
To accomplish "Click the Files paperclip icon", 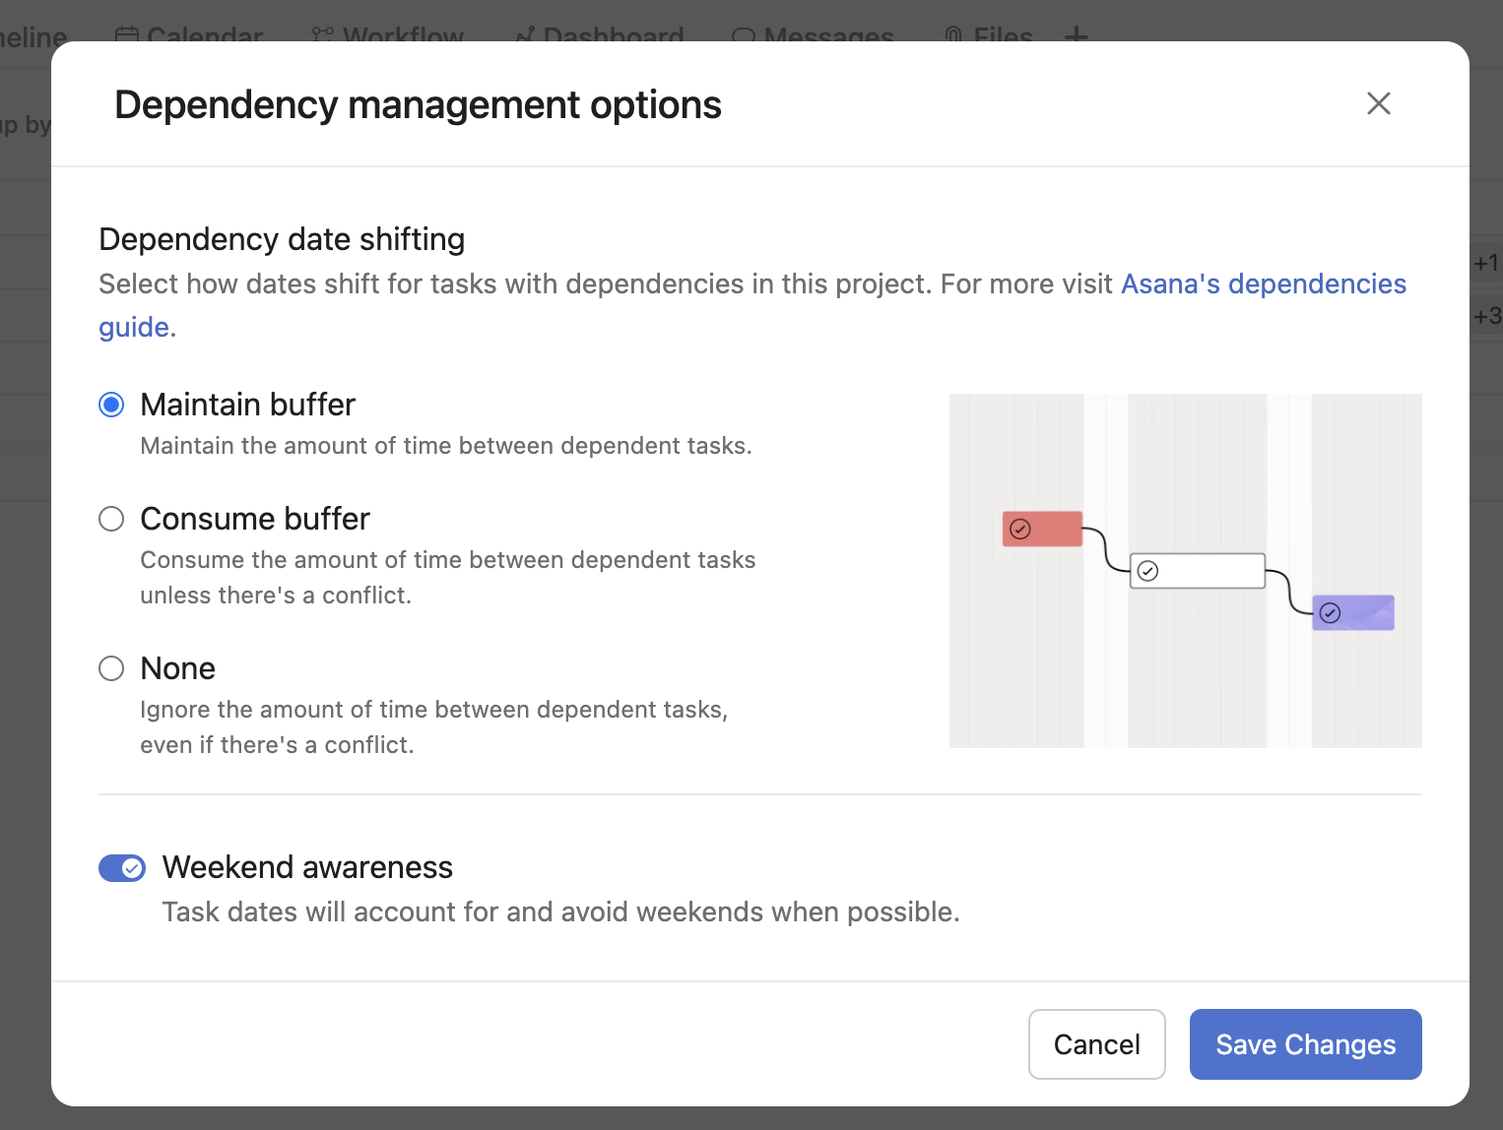I will click(951, 34).
